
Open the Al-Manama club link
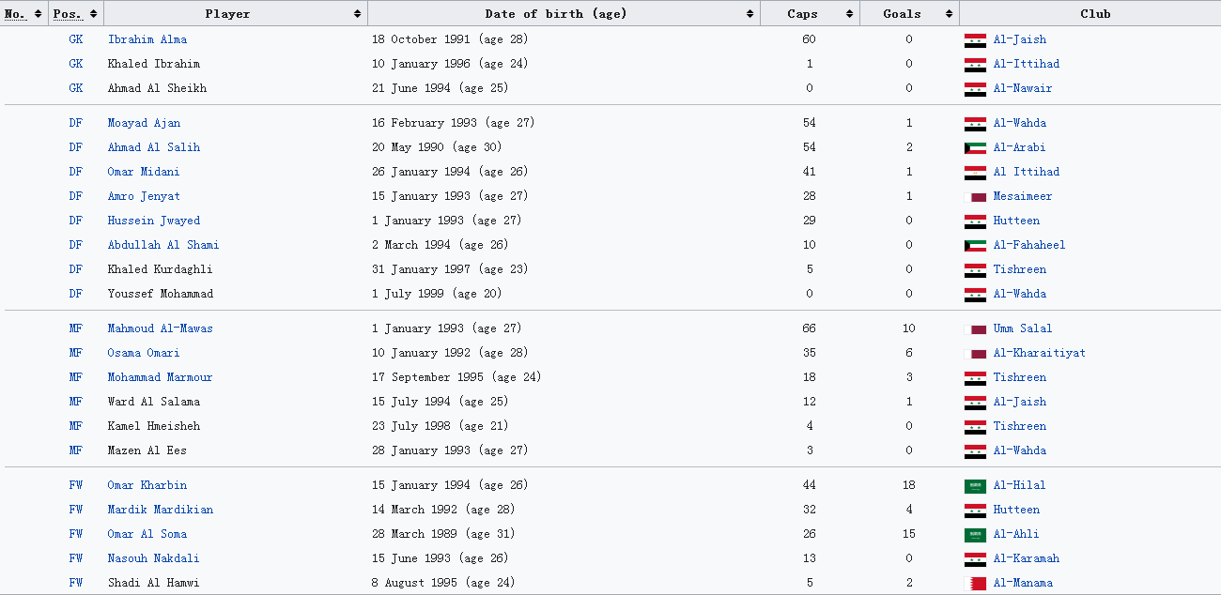coord(1023,583)
